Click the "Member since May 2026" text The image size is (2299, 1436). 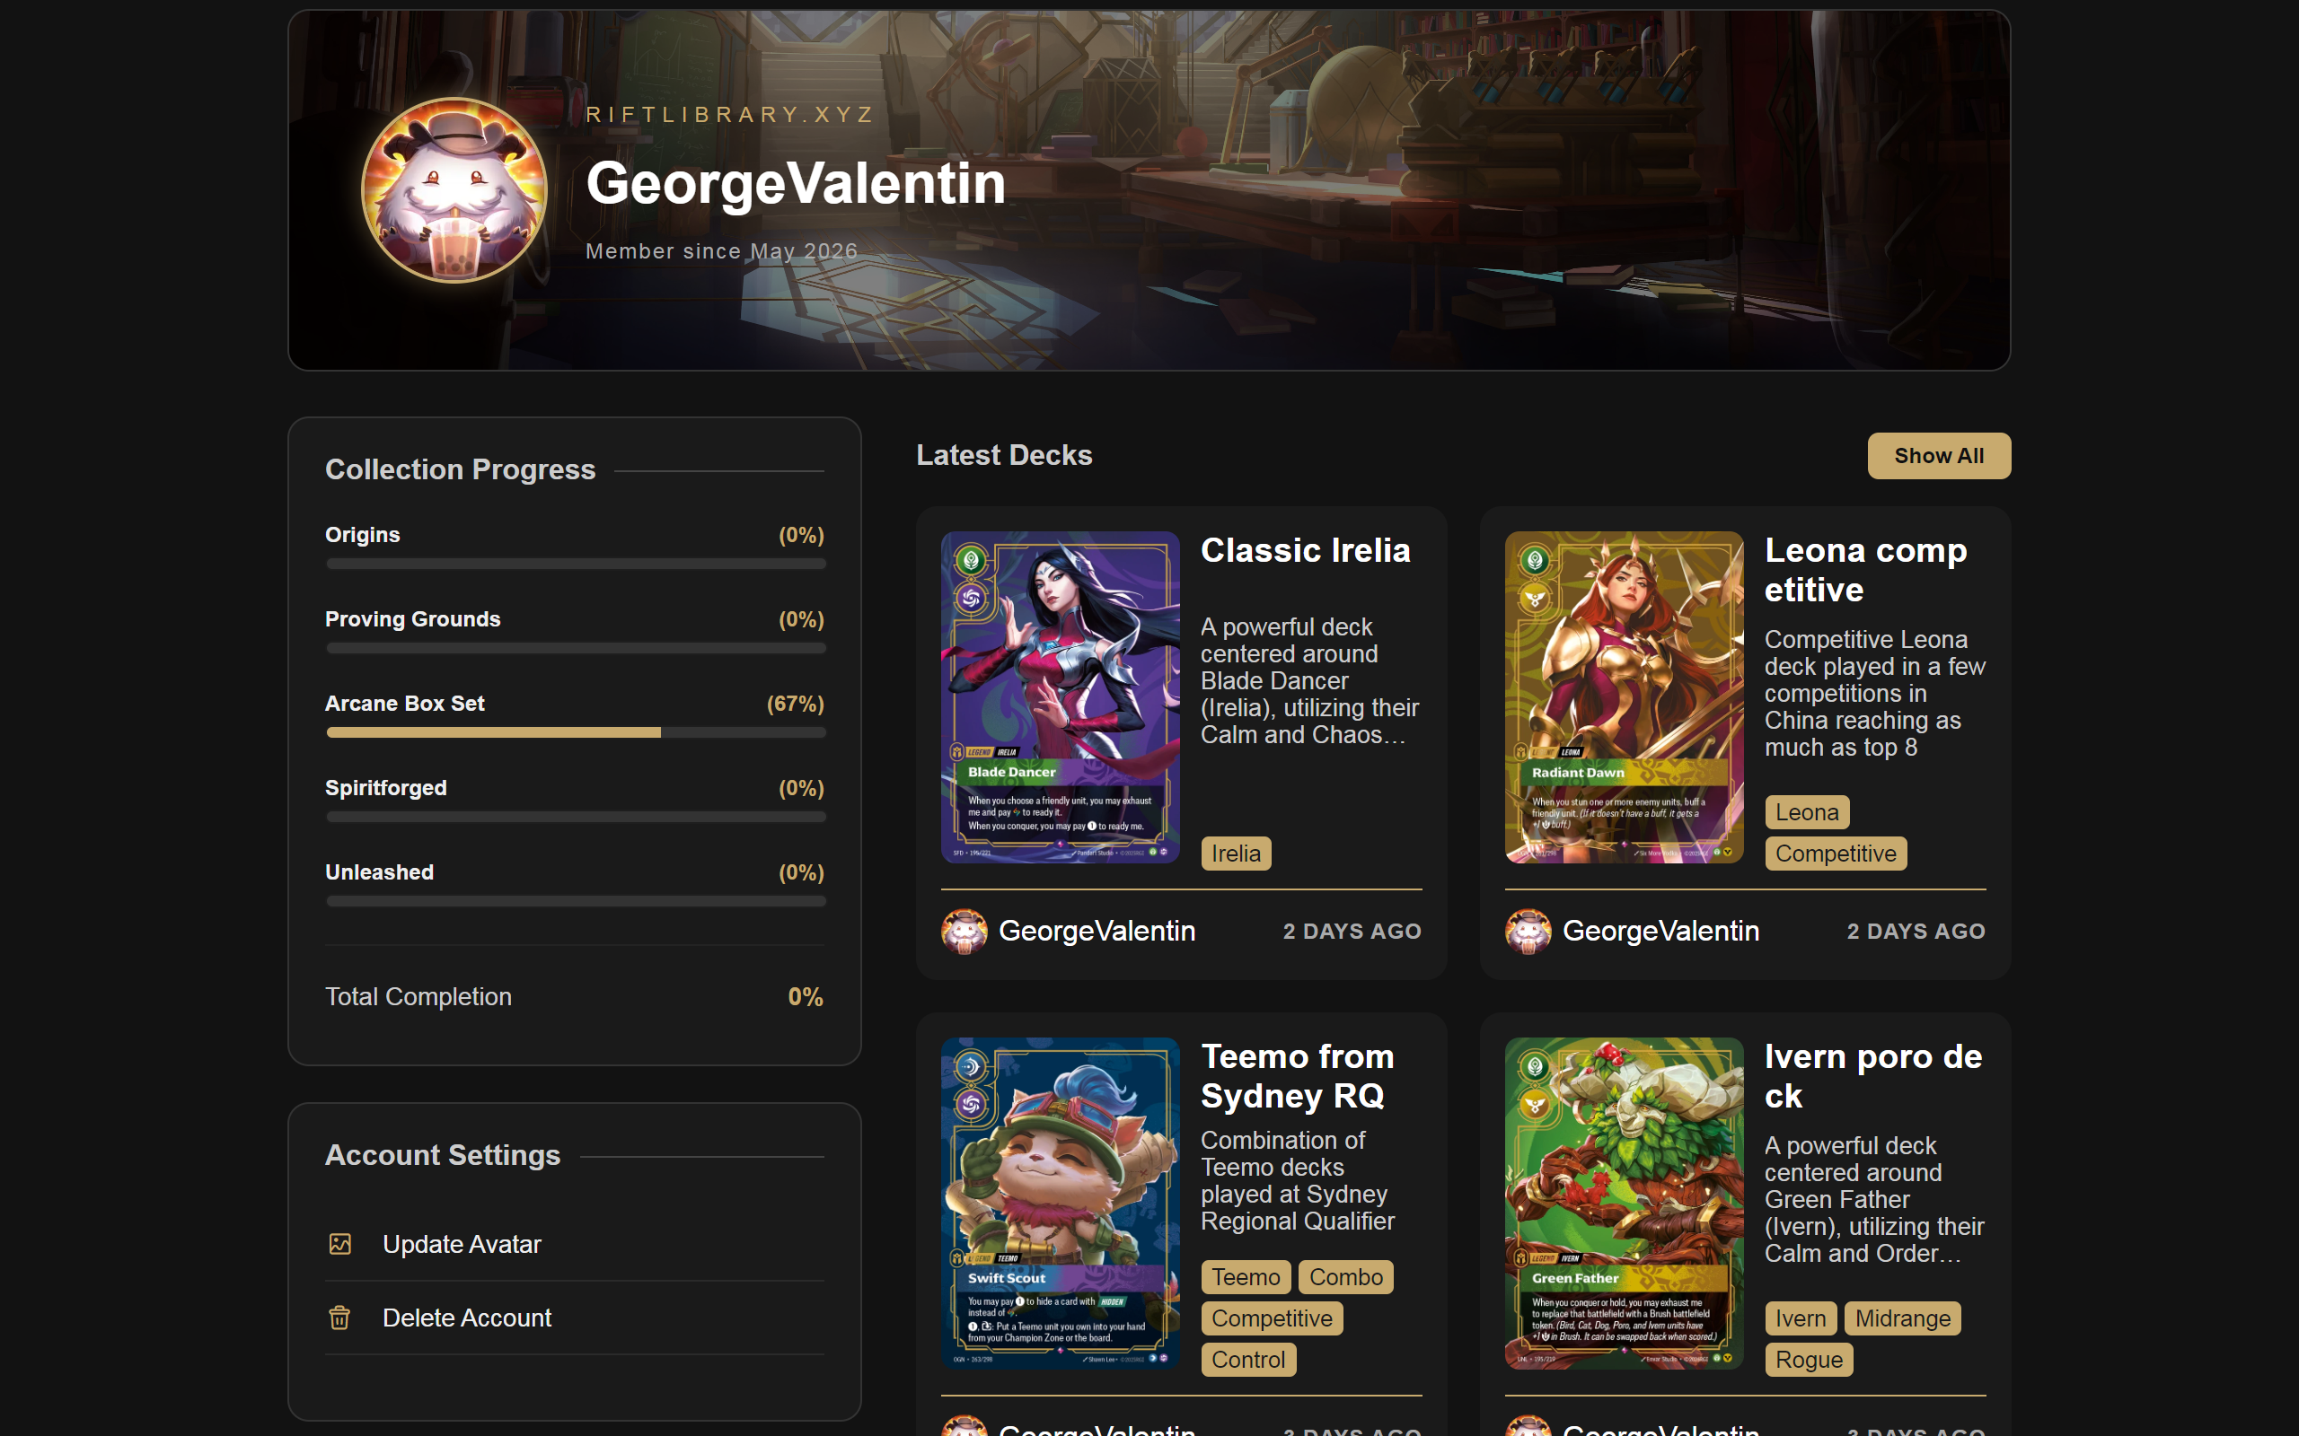point(721,250)
